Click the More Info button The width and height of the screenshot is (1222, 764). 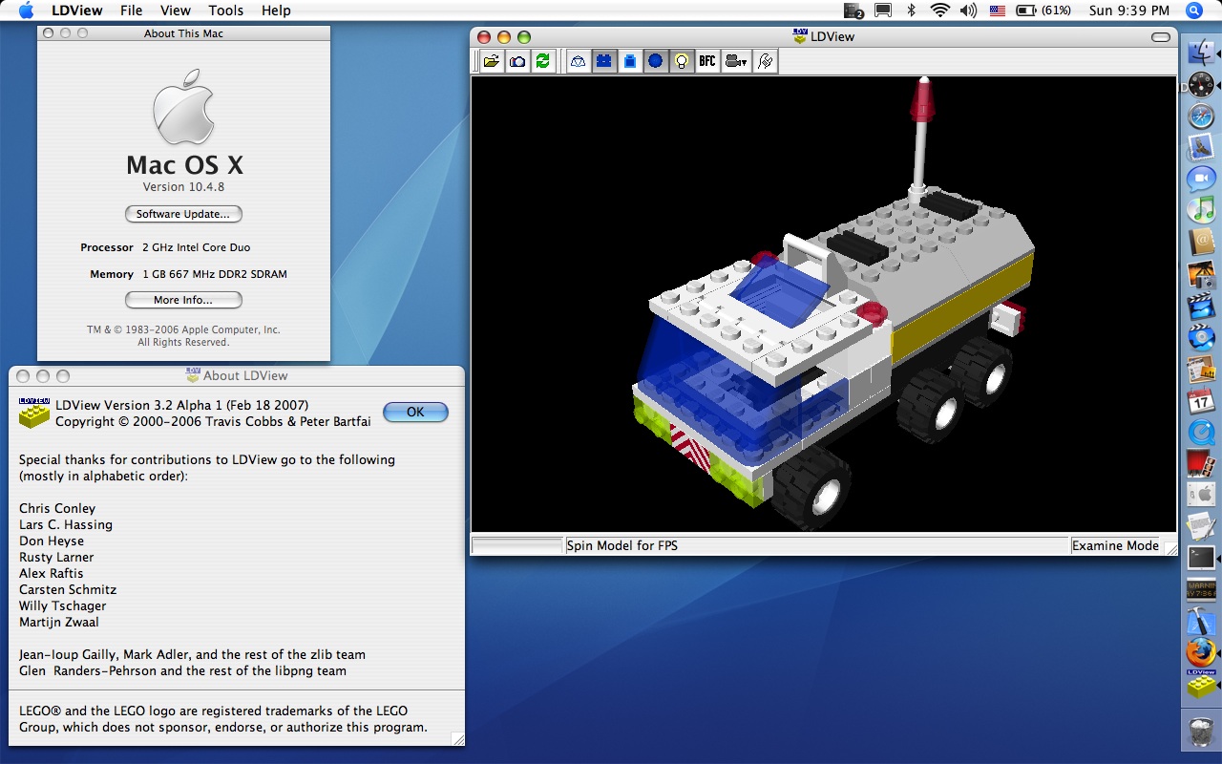pos(183,300)
